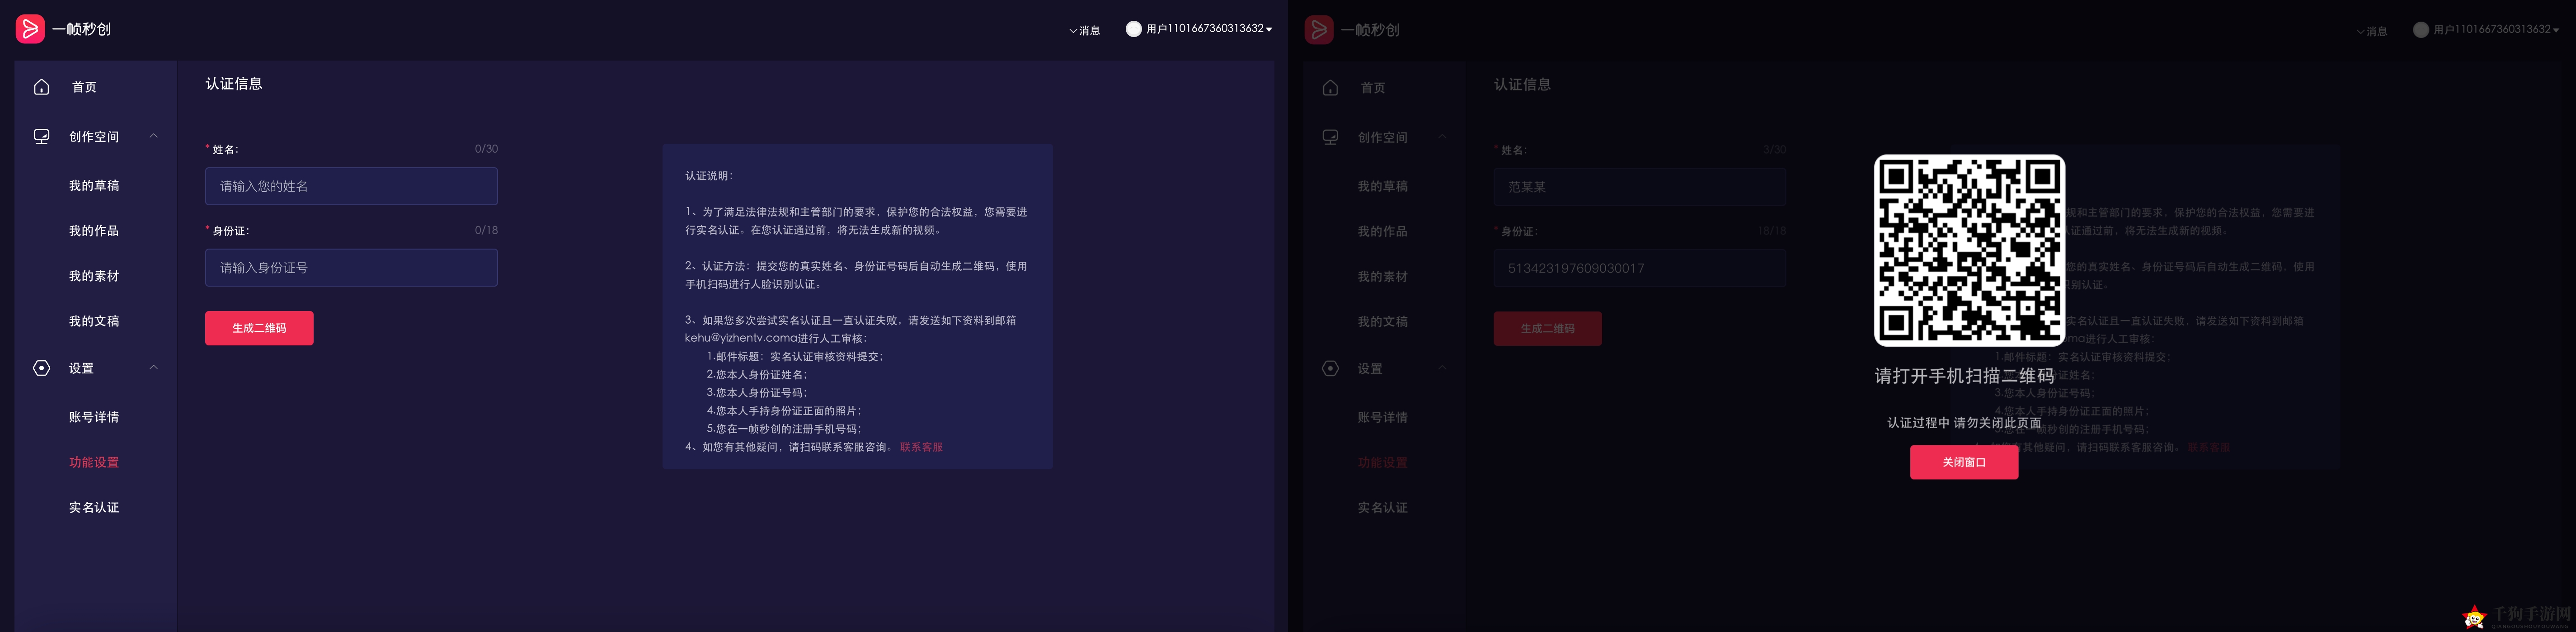Click the 一帧秒创 logo icon on the empty-form page
Image resolution: width=2576 pixels, height=632 pixels.
(30, 29)
